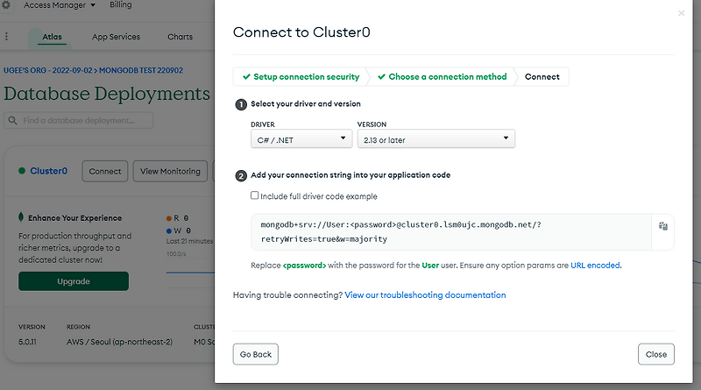This screenshot has height=390, width=701.
Task: Open the App Services tab
Action: click(117, 37)
